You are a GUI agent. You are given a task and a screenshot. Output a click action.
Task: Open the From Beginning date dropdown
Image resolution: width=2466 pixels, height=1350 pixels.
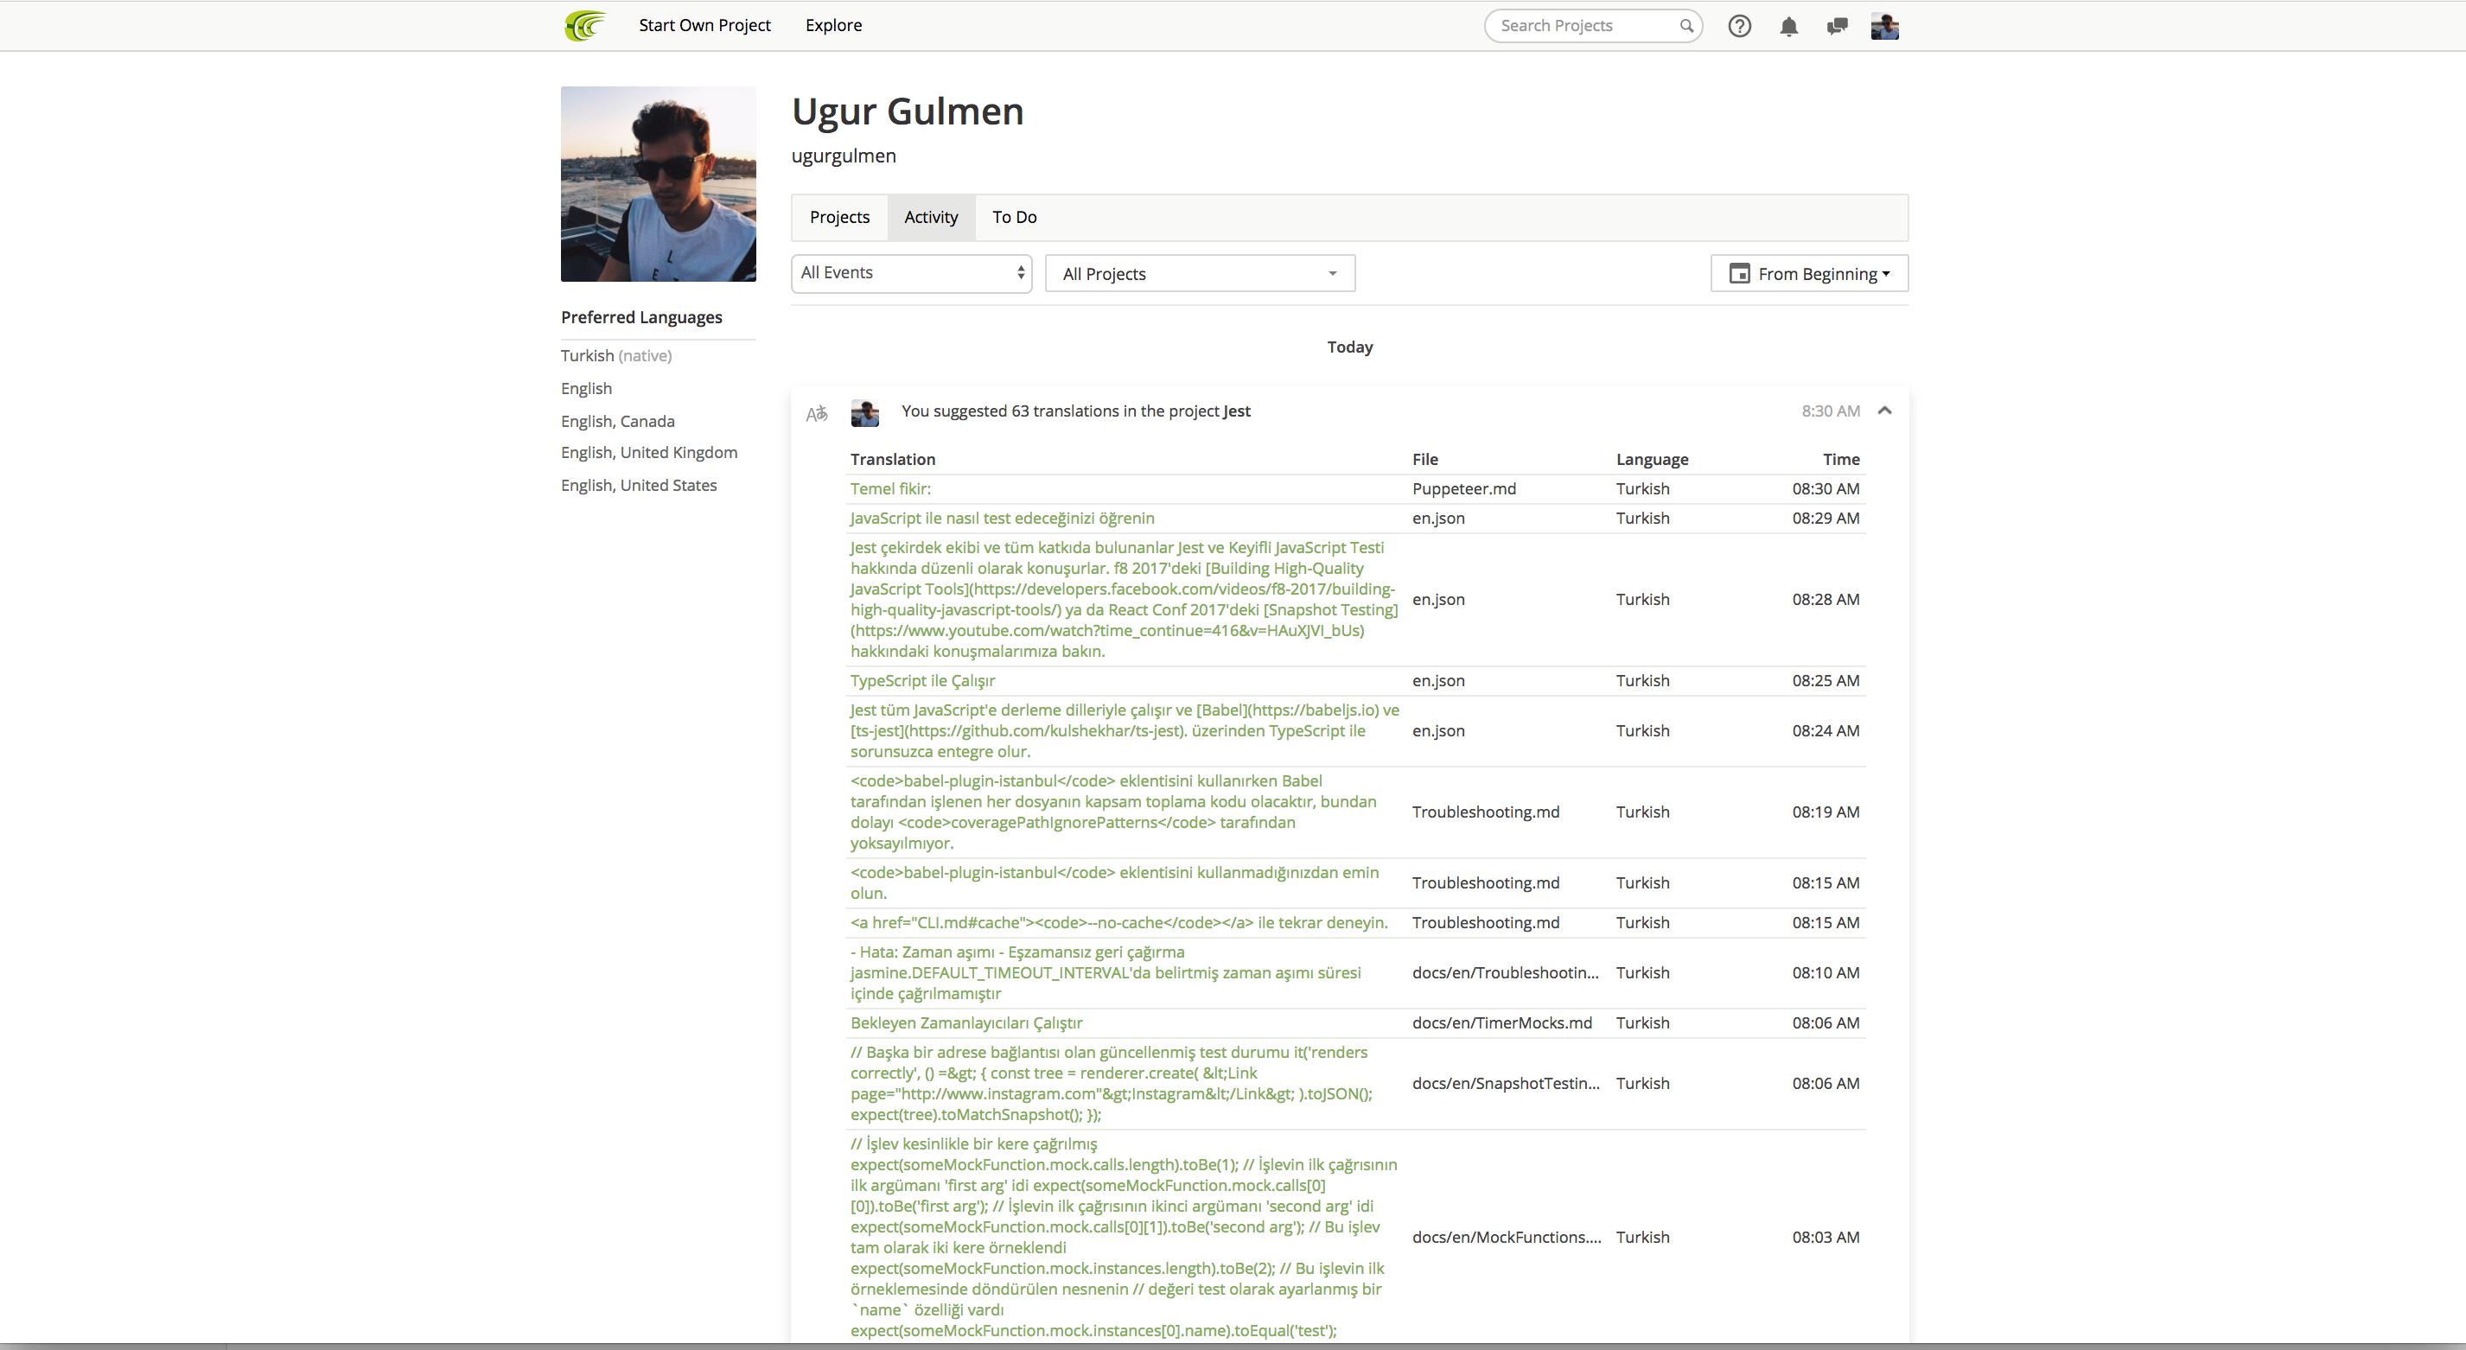[1808, 274]
